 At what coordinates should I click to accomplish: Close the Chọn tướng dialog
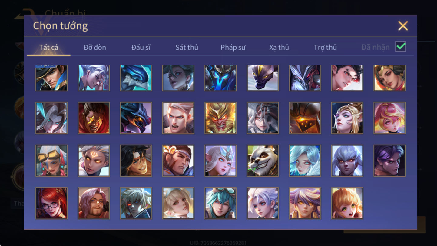point(403,26)
